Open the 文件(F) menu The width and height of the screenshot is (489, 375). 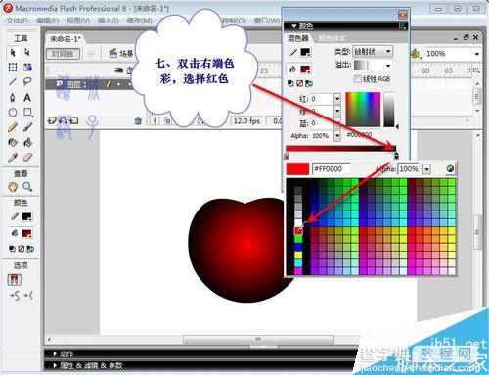coord(17,21)
